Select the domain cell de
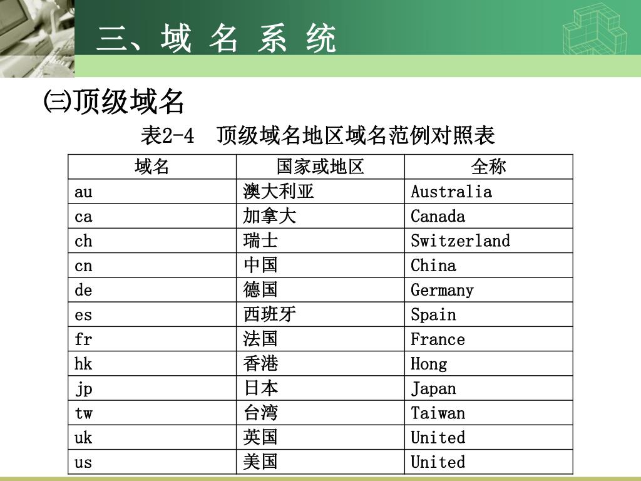641x481 pixels. pos(152,289)
